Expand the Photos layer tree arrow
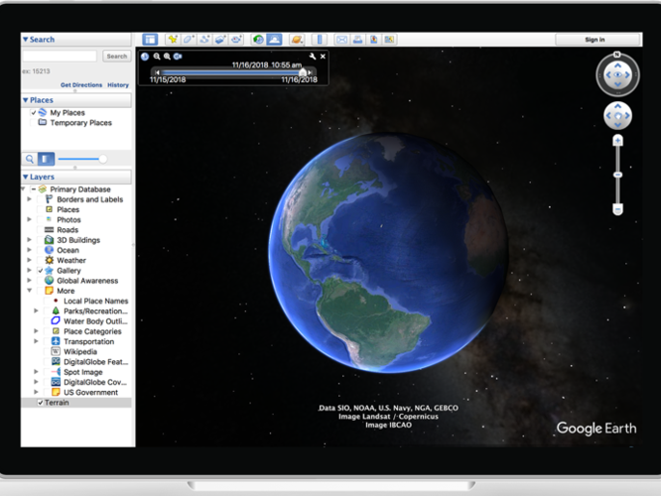The width and height of the screenshot is (661, 496). click(29, 219)
